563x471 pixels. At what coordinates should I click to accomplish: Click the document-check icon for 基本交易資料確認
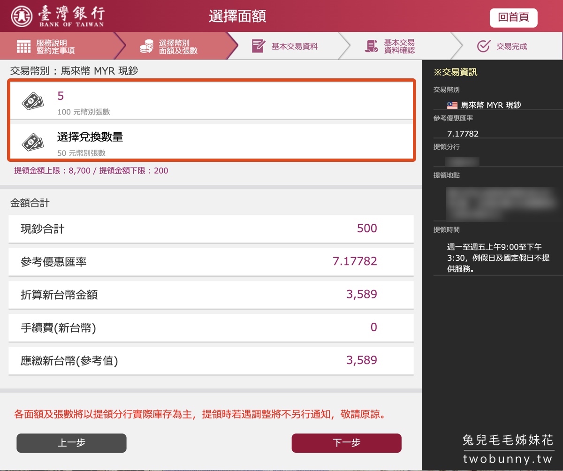click(372, 46)
